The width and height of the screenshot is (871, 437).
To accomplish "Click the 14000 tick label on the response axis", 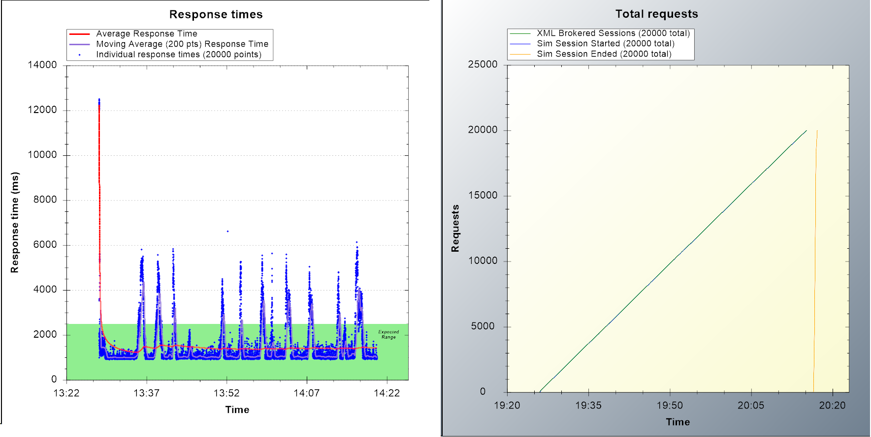I will point(42,65).
